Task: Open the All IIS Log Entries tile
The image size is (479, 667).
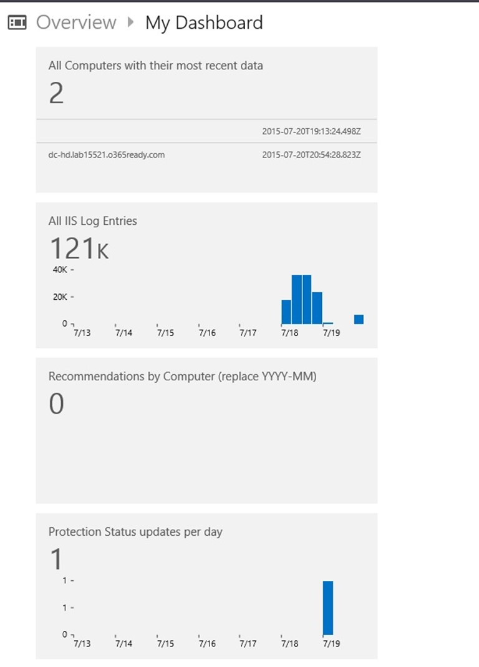Action: click(x=93, y=220)
